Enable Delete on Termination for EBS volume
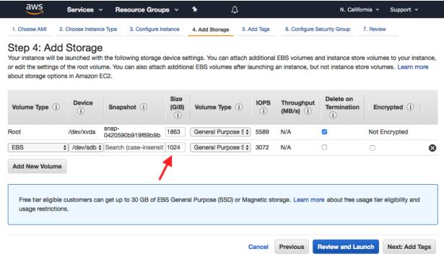 (x=324, y=147)
